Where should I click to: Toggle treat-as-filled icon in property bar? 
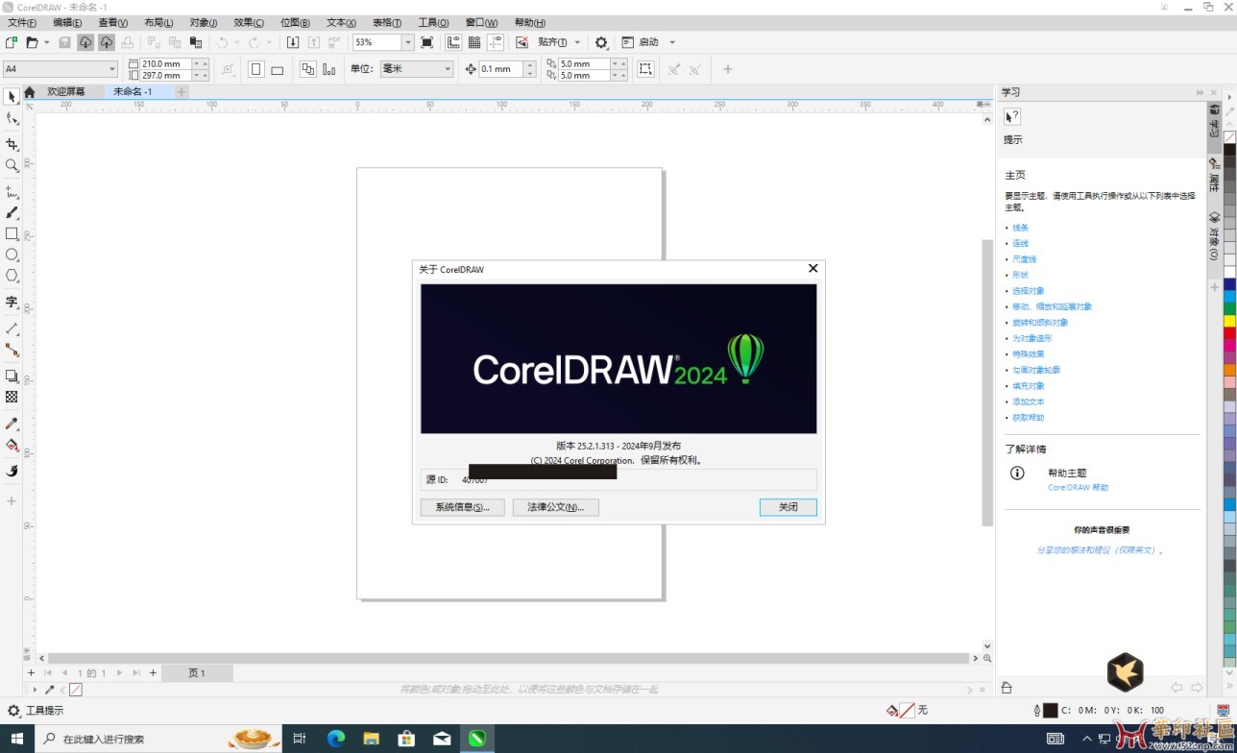pos(645,69)
